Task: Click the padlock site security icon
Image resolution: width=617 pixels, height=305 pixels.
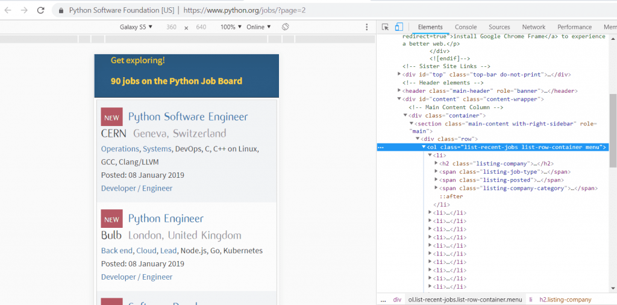Action: (x=61, y=11)
